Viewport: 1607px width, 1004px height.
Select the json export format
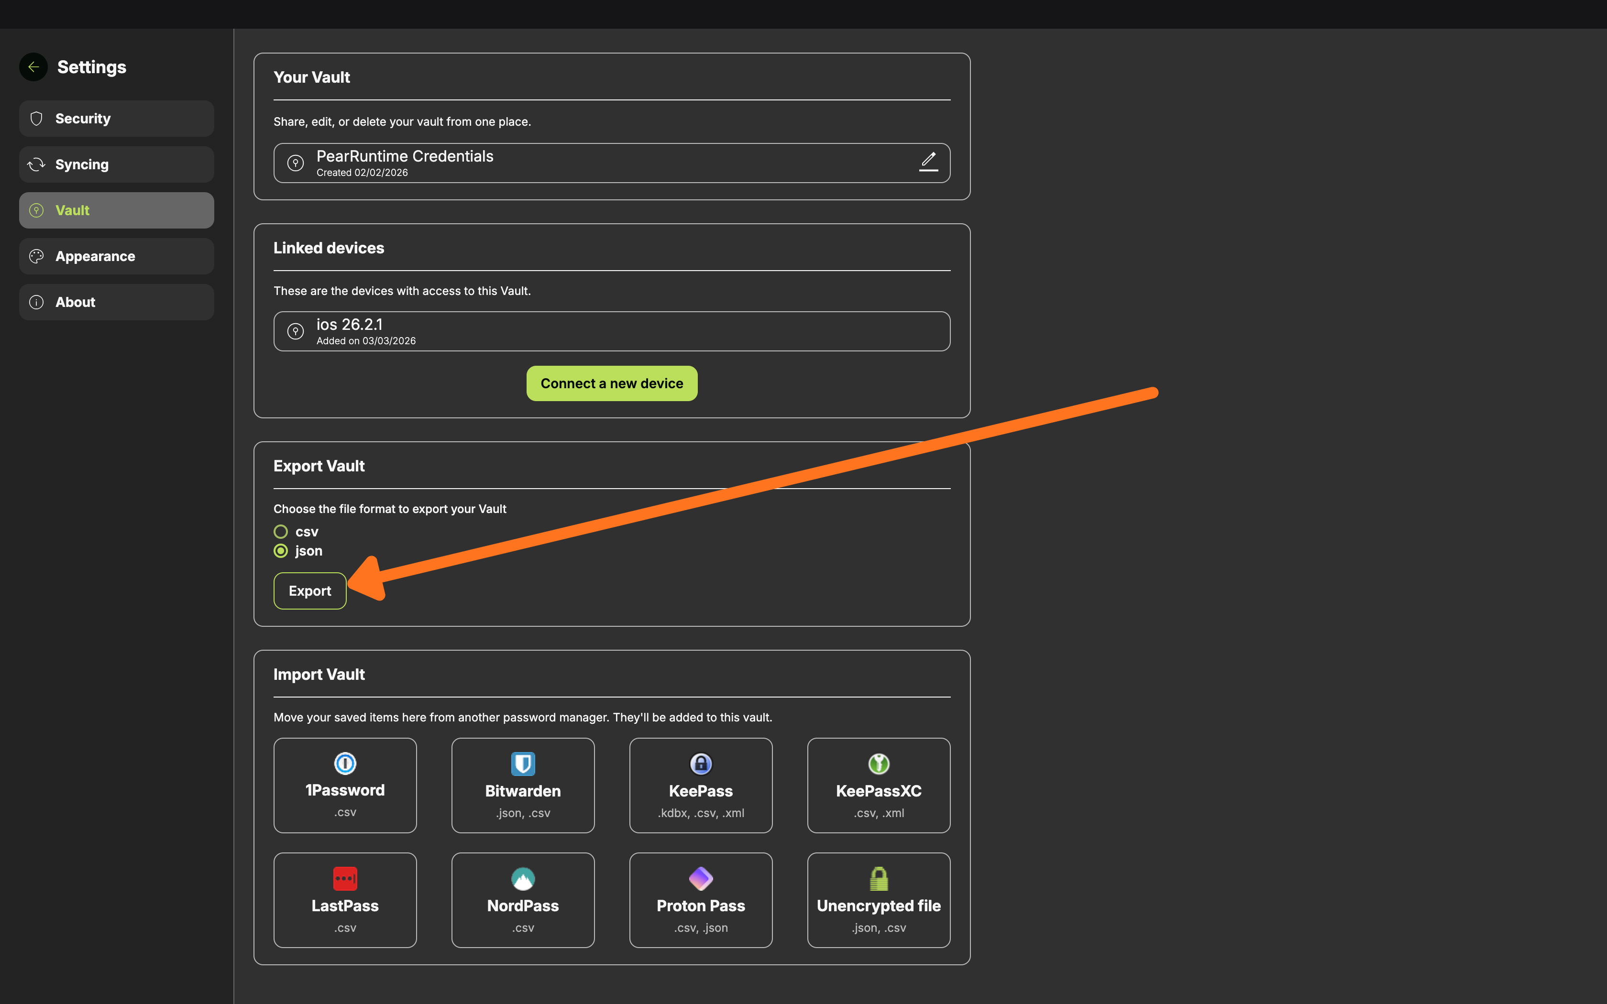281,551
